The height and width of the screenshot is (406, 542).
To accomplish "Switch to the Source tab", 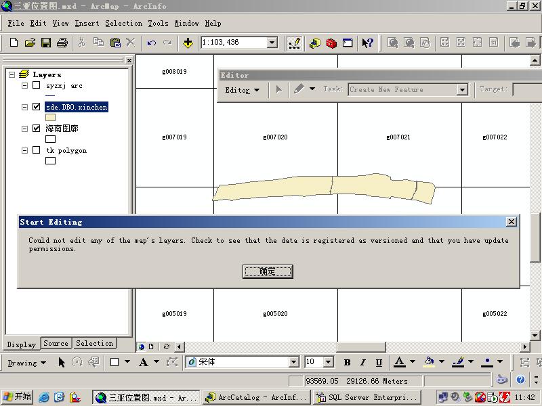I will pyautogui.click(x=56, y=343).
